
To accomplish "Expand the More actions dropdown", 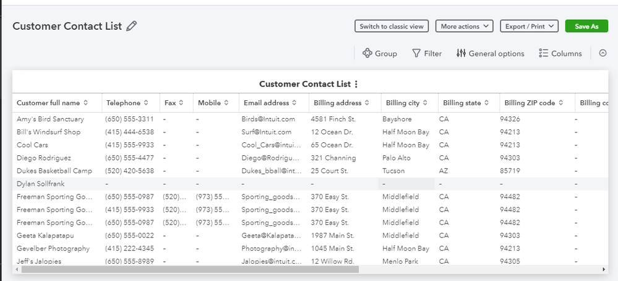I will click(x=464, y=26).
